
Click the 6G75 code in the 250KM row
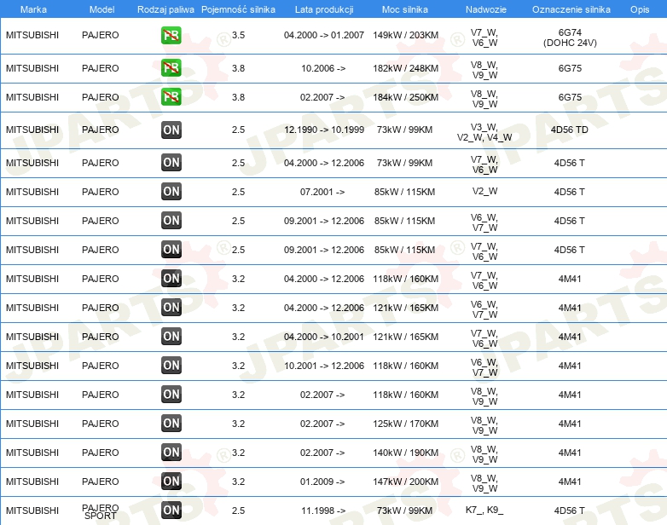(570, 97)
